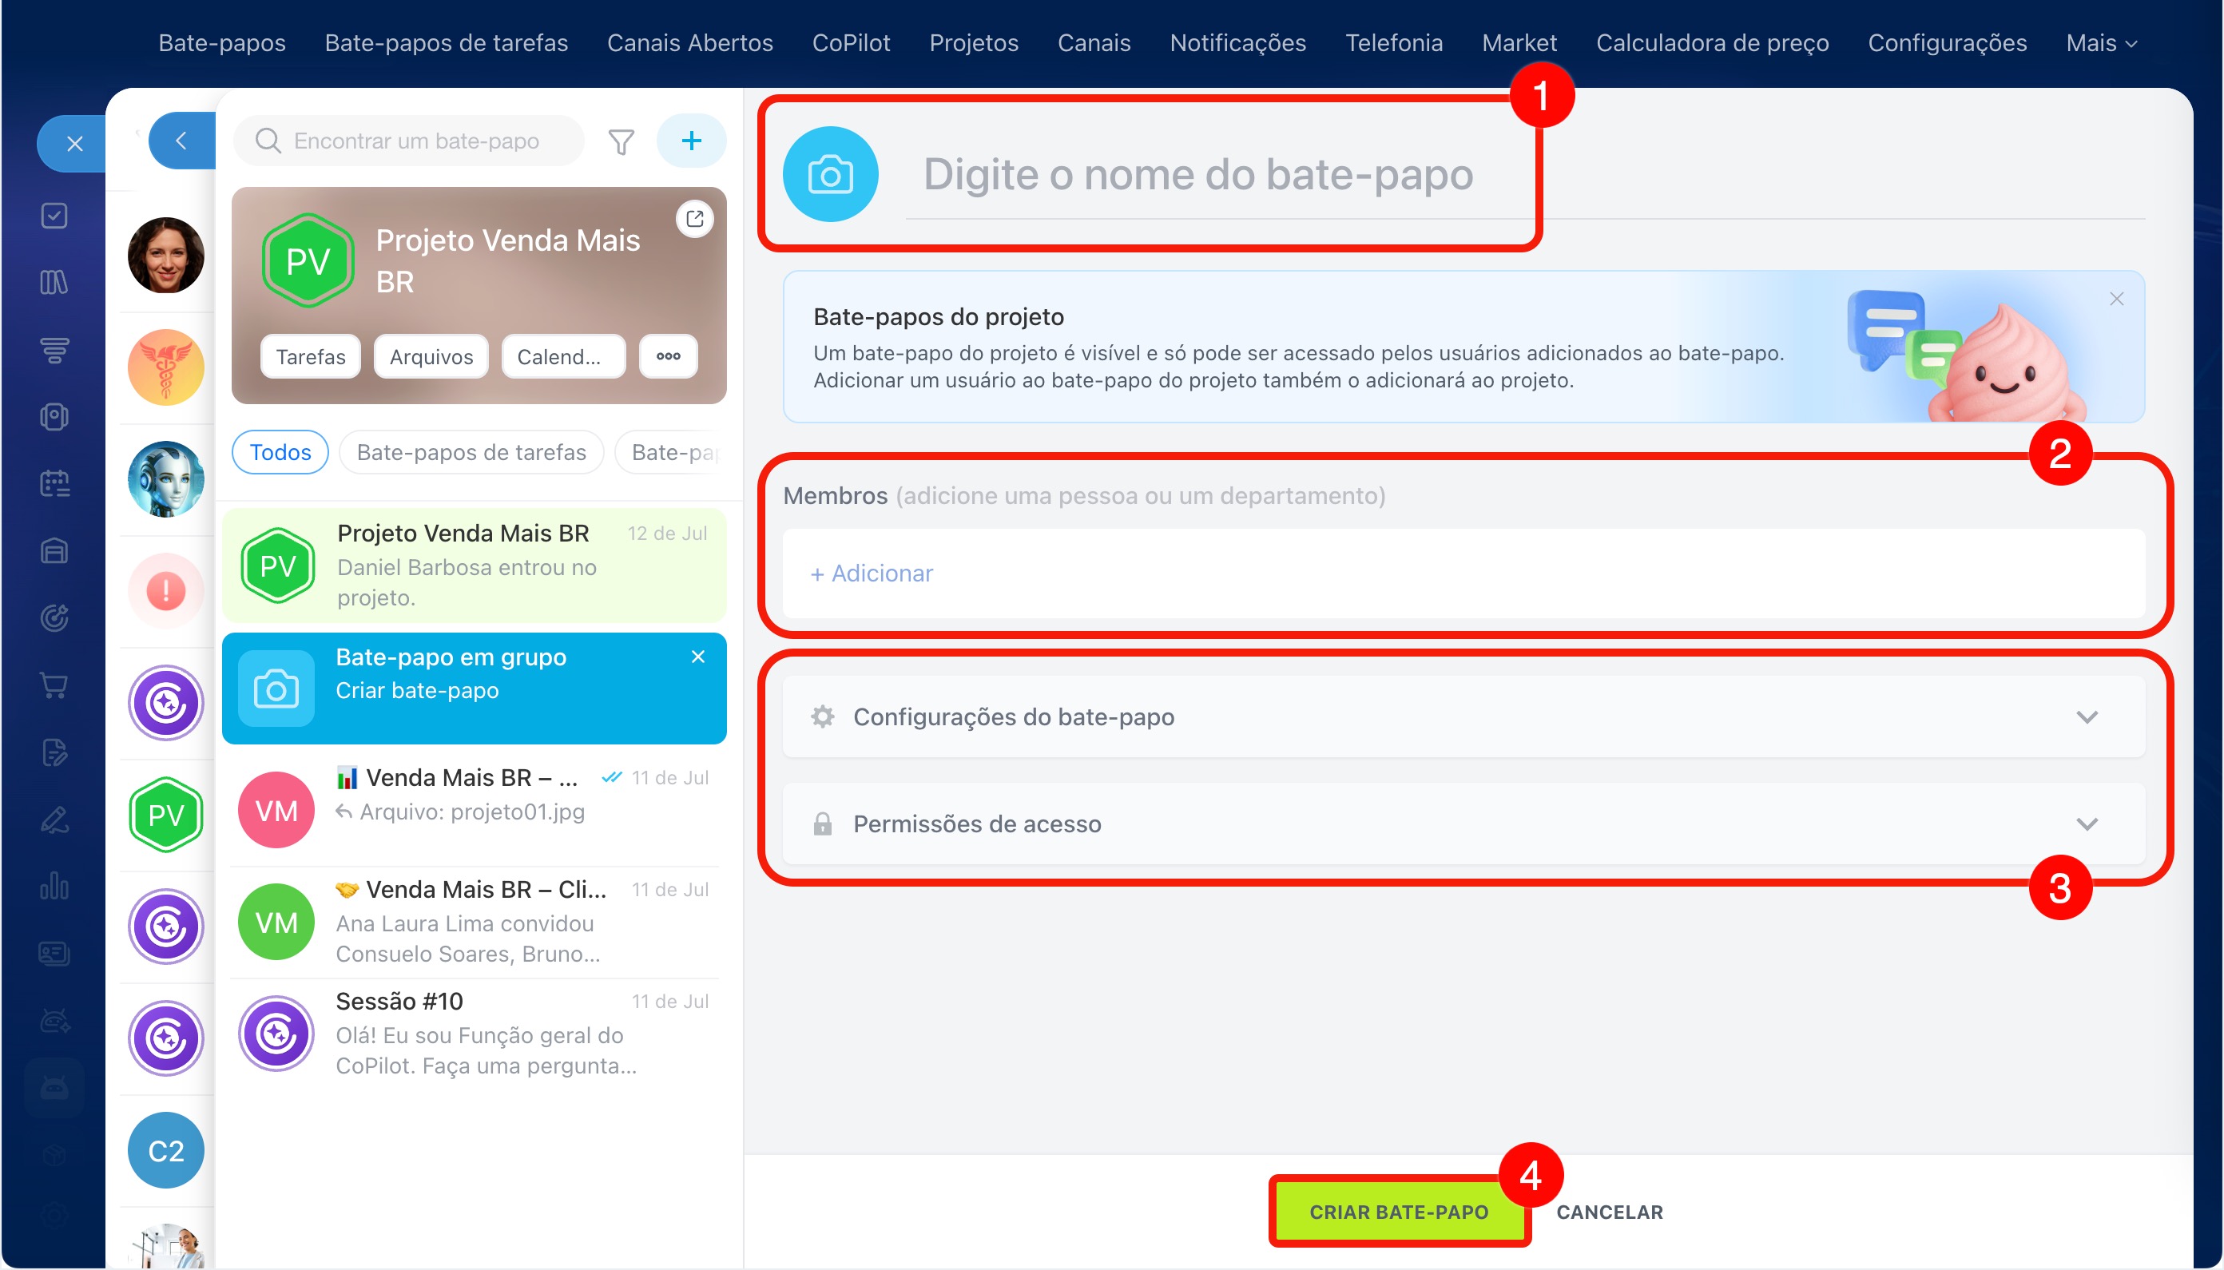Expand Permissões de acesso section
Screen dimensions: 2224x1270
(x=1463, y=824)
